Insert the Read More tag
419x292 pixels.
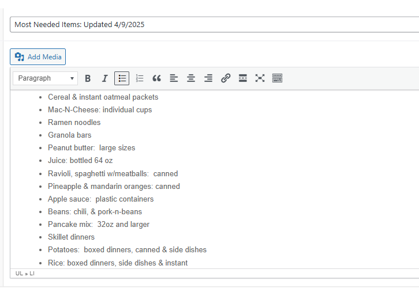coord(243,78)
